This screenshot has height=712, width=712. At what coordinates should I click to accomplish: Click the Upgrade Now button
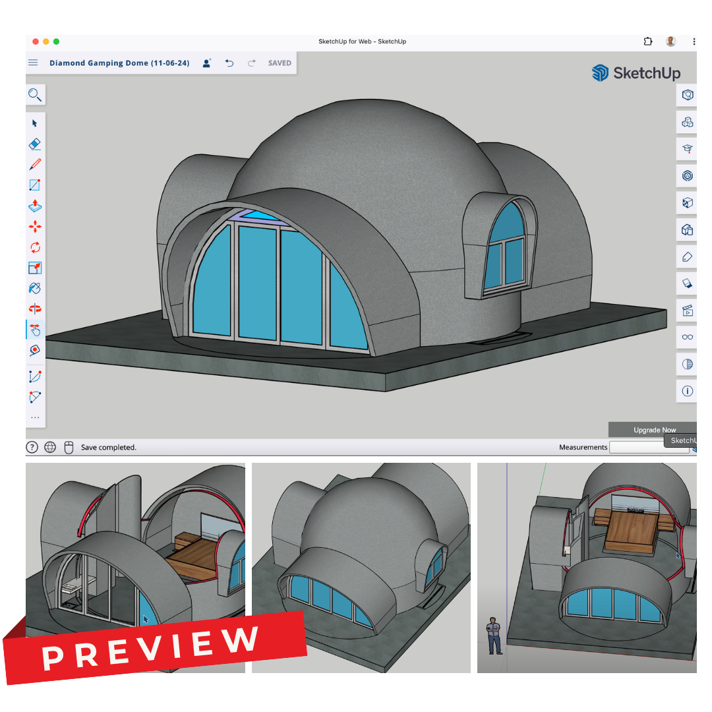click(653, 430)
